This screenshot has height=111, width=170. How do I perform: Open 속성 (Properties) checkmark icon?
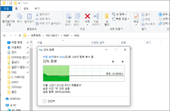click(x=136, y=16)
